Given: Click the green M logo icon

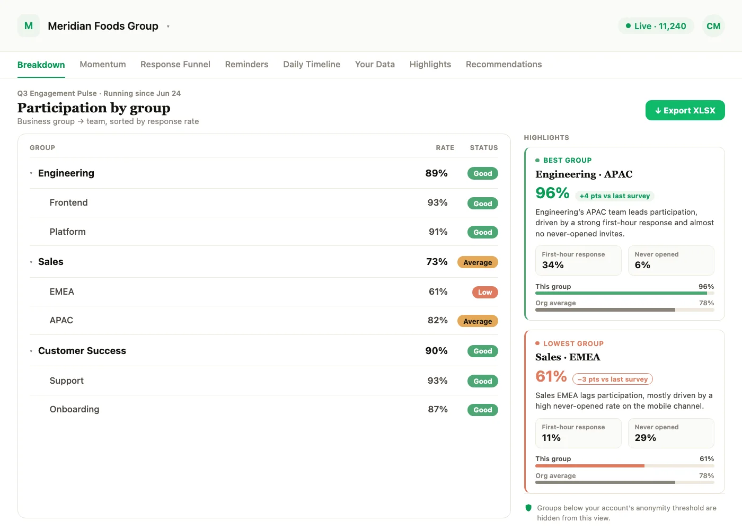Looking at the screenshot, I should coord(29,26).
